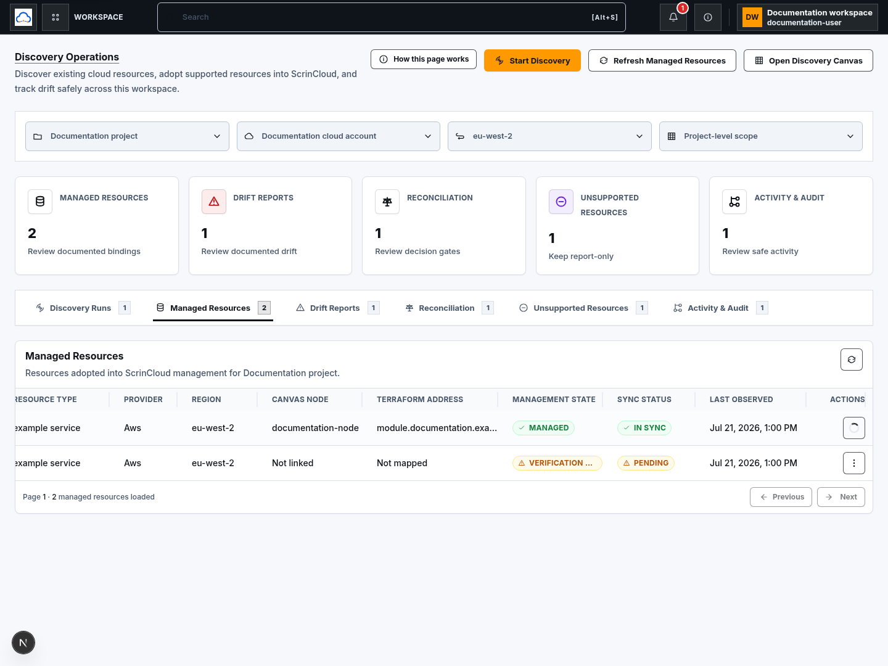Click the Managed Resources card database icon

[40, 202]
